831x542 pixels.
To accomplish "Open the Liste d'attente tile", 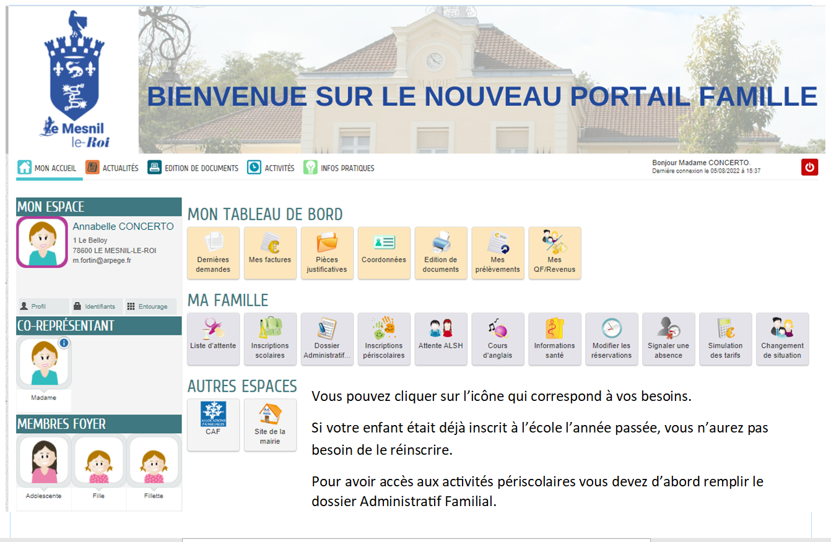I will (213, 338).
